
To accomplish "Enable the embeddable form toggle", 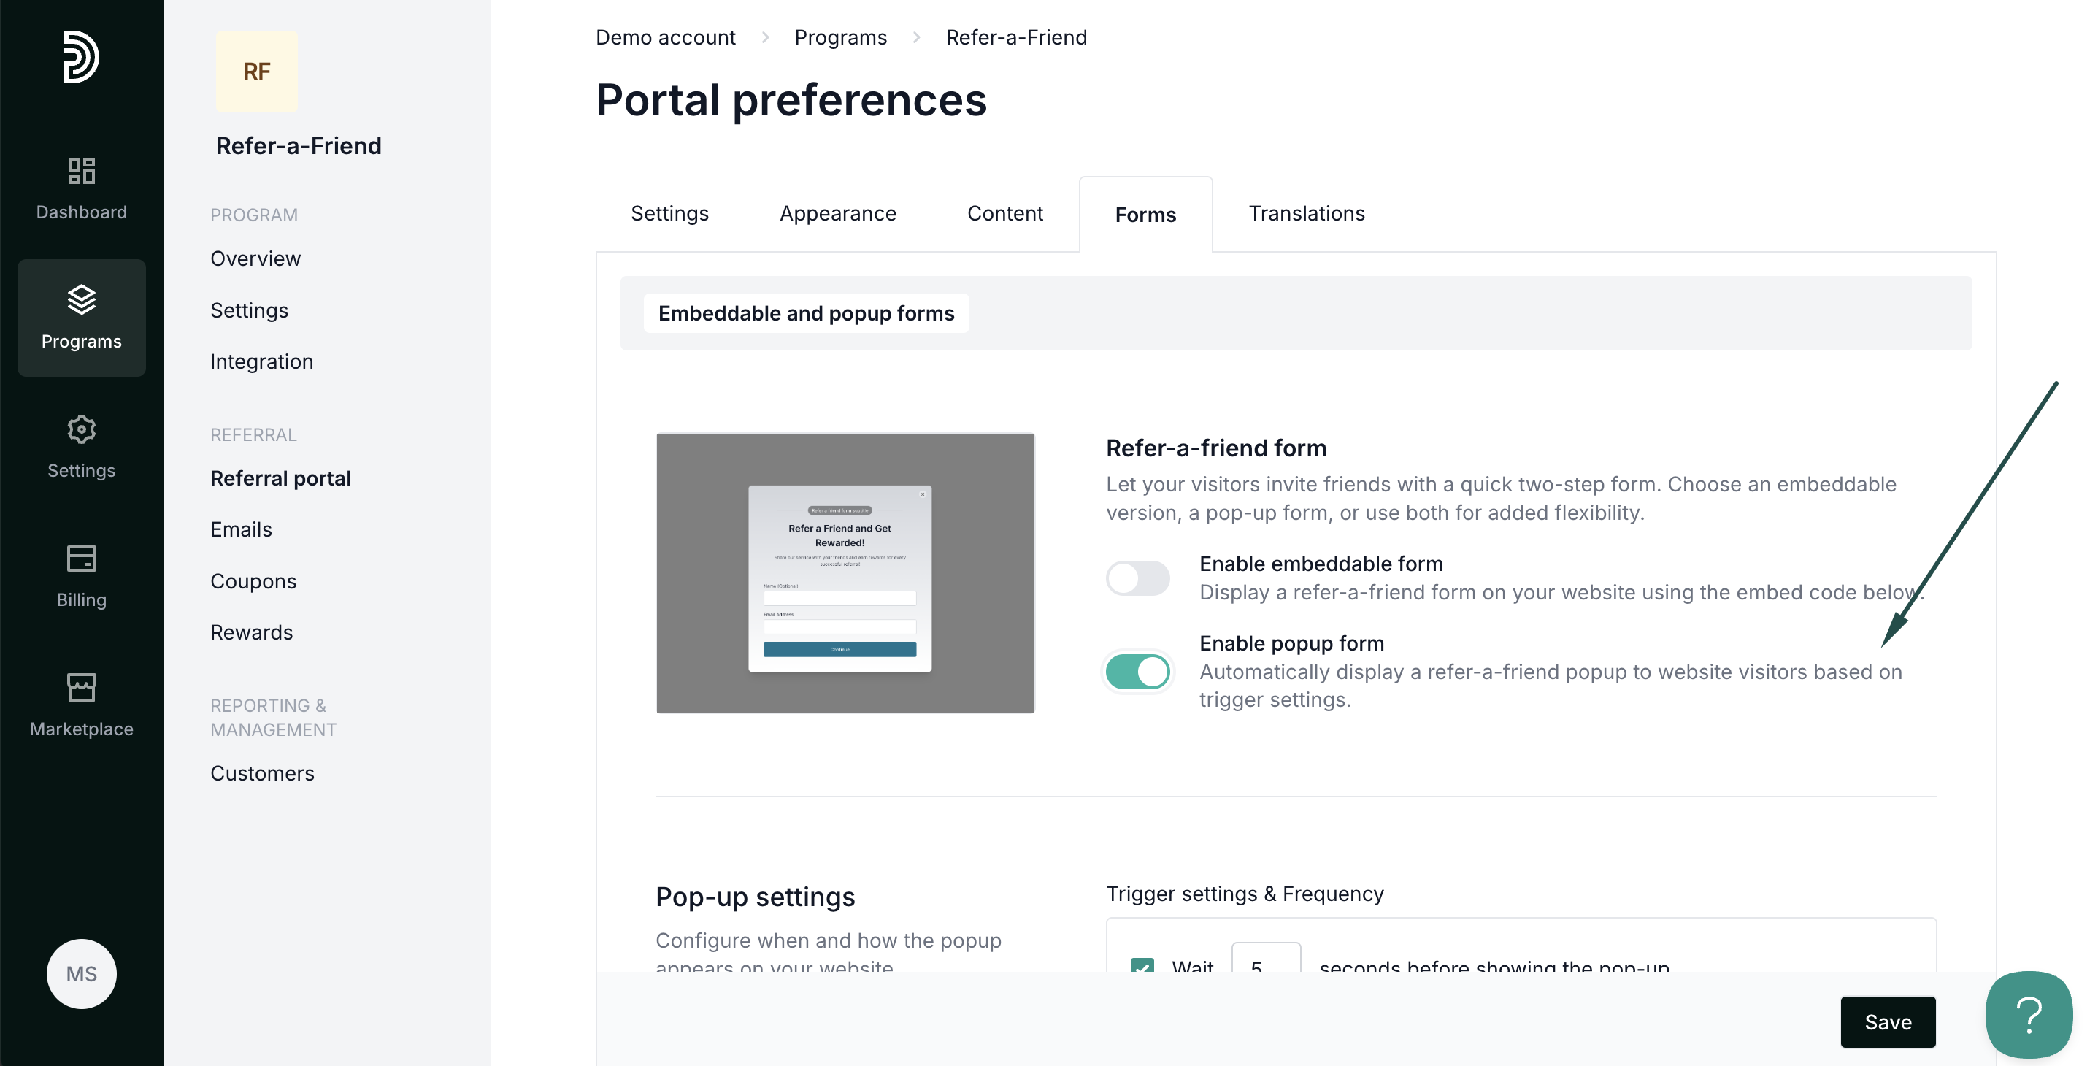I will [1138, 578].
